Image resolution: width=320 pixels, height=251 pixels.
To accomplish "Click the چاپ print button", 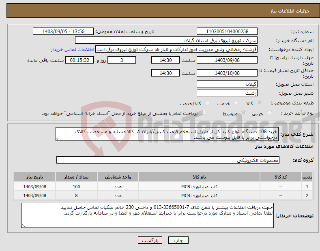I will coord(178,240).
